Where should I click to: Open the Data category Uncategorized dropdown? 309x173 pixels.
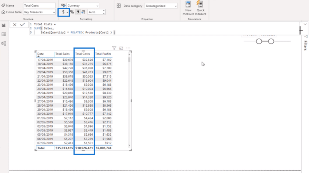[x=161, y=6]
